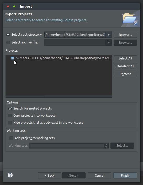The height and width of the screenshot is (185, 143).
Task: Choose the Select archive file radio button
Action: pos(8,42)
